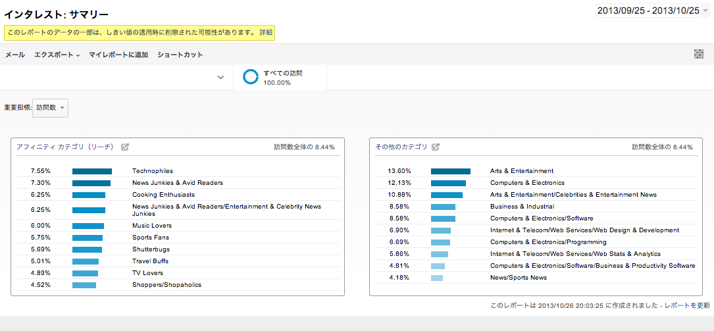714x331 pixels.
Task: Click the 4.18% value
Action: (x=399, y=278)
